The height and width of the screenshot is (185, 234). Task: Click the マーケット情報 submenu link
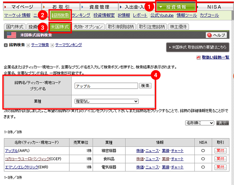tap(17, 15)
